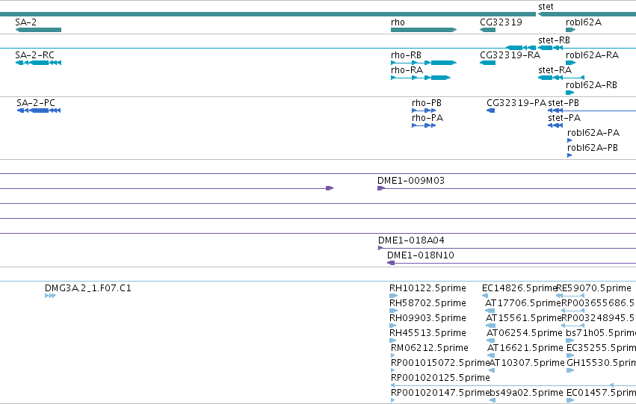636x404 pixels.
Task: Select the RM06212.5prime EST marker
Action: (x=392, y=355)
